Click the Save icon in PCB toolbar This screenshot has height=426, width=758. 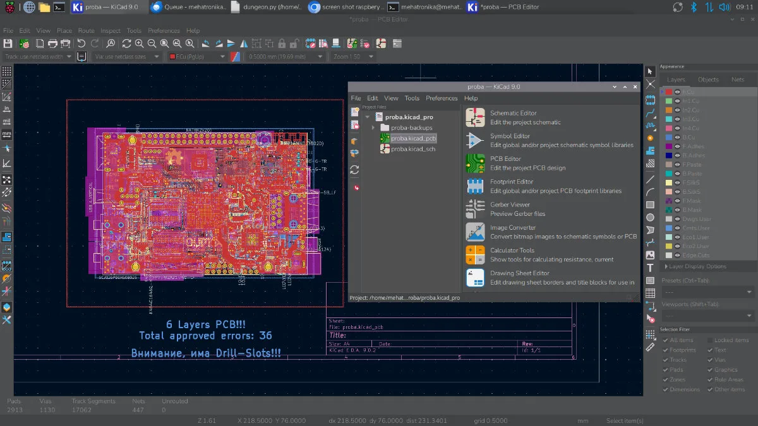click(x=8, y=44)
